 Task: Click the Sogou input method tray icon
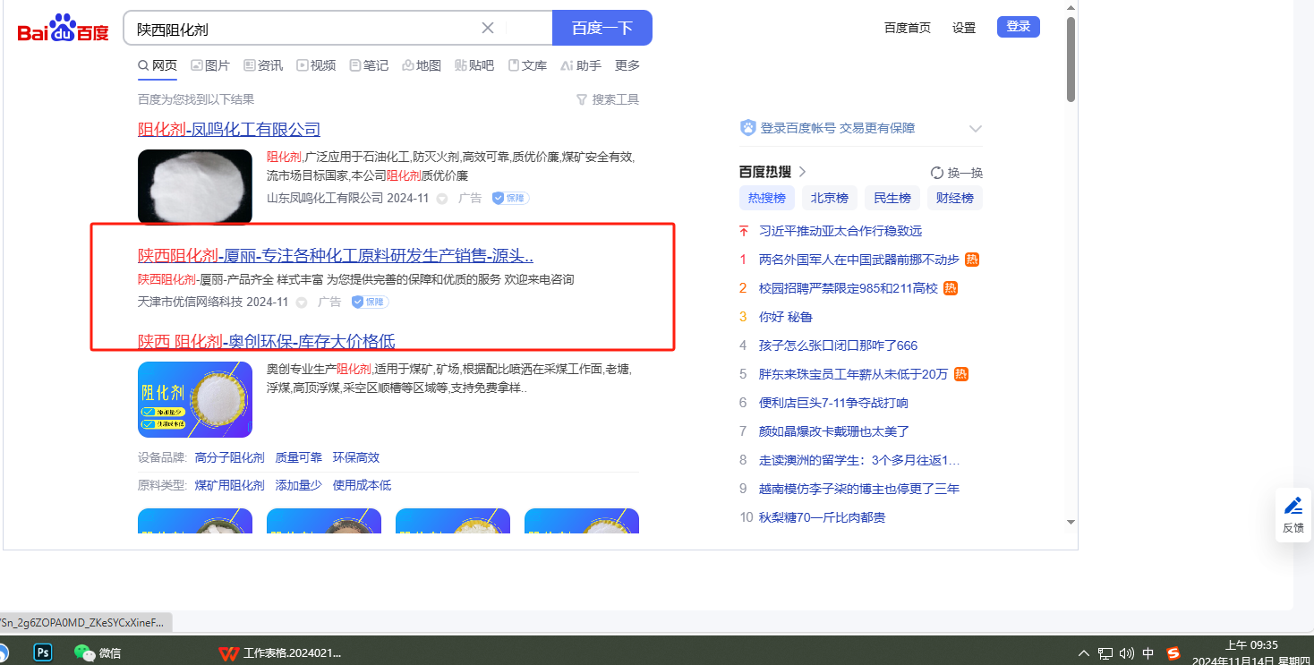1173,653
